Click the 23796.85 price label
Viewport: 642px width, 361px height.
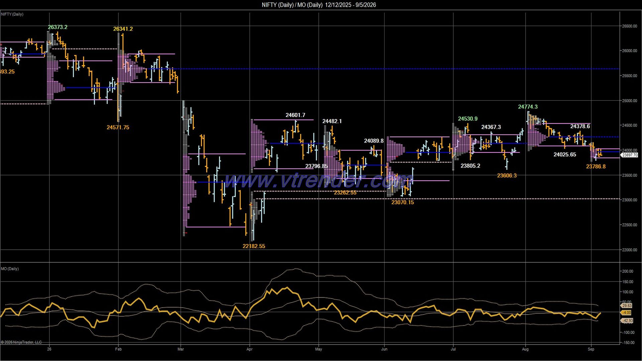(316, 166)
